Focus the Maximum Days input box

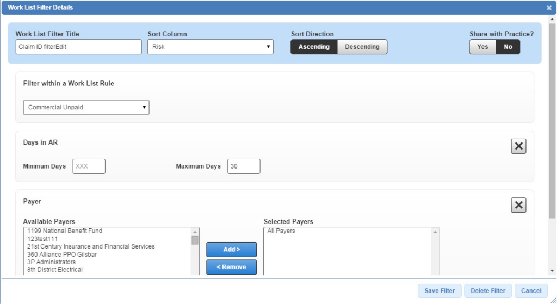point(244,166)
